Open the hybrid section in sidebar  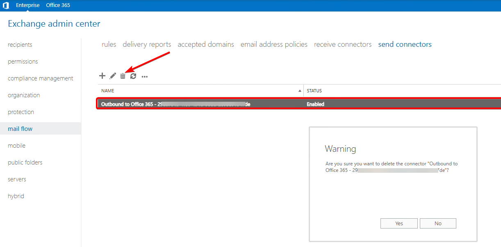click(x=16, y=196)
